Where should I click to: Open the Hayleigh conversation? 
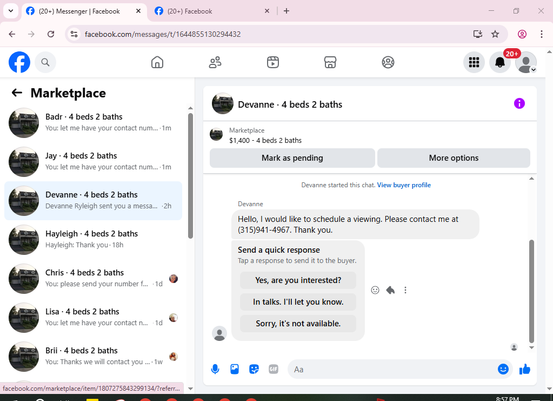point(93,240)
